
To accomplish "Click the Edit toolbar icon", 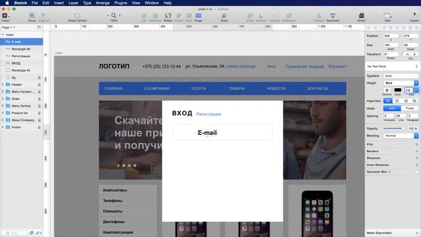I will tap(144, 16).
